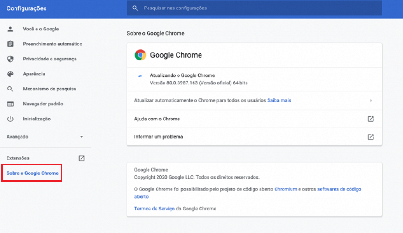Open the Saiba mais link
Image resolution: width=403 pixels, height=233 pixels.
[x=279, y=100]
